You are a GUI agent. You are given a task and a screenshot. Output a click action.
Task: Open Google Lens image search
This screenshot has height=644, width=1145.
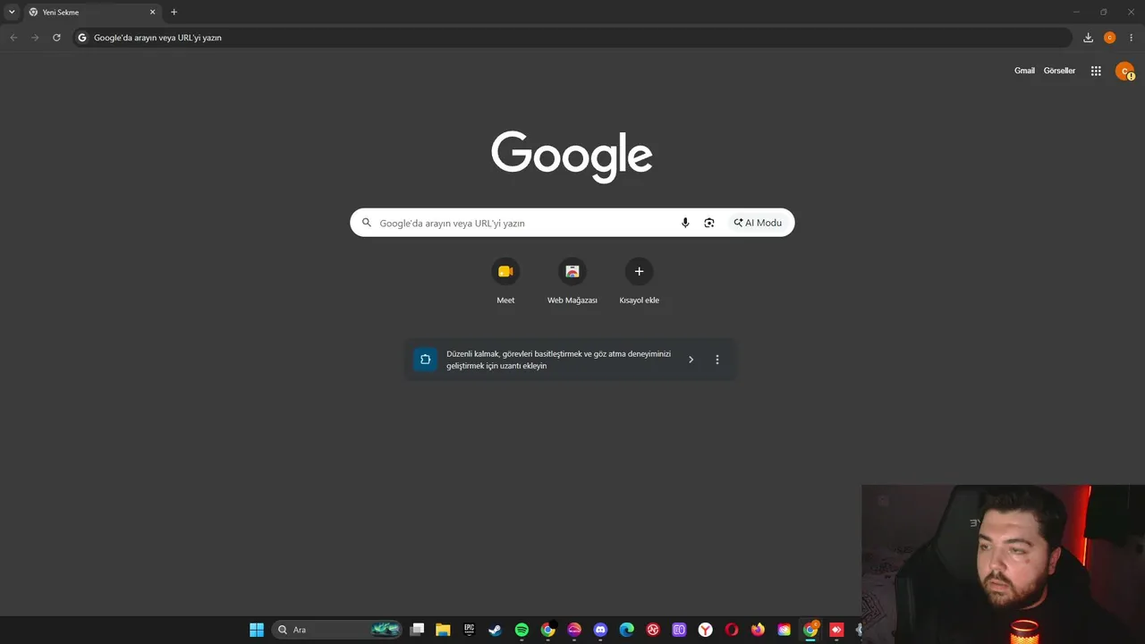(x=709, y=223)
